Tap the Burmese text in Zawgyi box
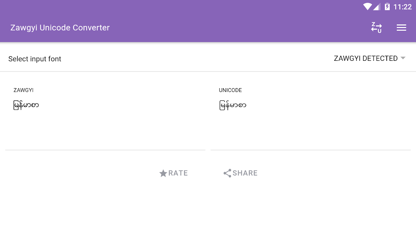416x234 pixels. tap(26, 105)
